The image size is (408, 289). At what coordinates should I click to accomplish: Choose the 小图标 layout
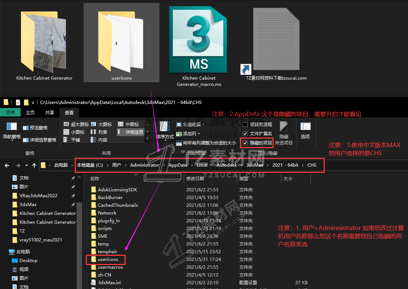(x=74, y=132)
